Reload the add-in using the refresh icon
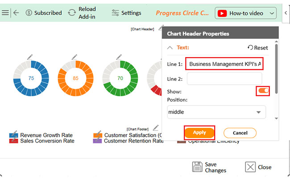This screenshot has width=290, height=180. (72, 13)
